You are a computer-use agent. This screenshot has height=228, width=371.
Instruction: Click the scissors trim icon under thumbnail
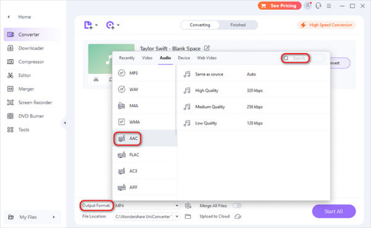pos(96,79)
